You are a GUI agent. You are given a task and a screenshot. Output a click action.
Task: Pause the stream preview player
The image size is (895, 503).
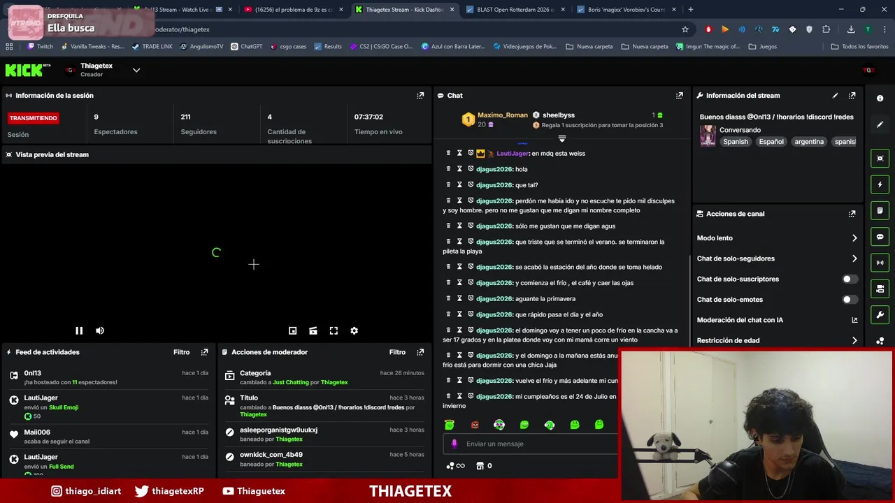(79, 330)
